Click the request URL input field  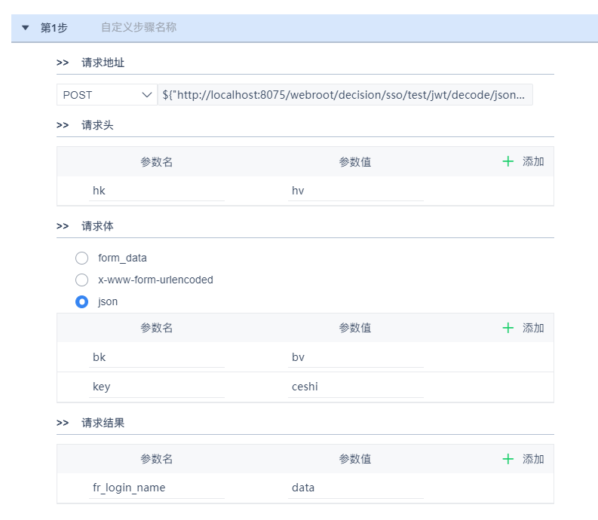click(345, 95)
